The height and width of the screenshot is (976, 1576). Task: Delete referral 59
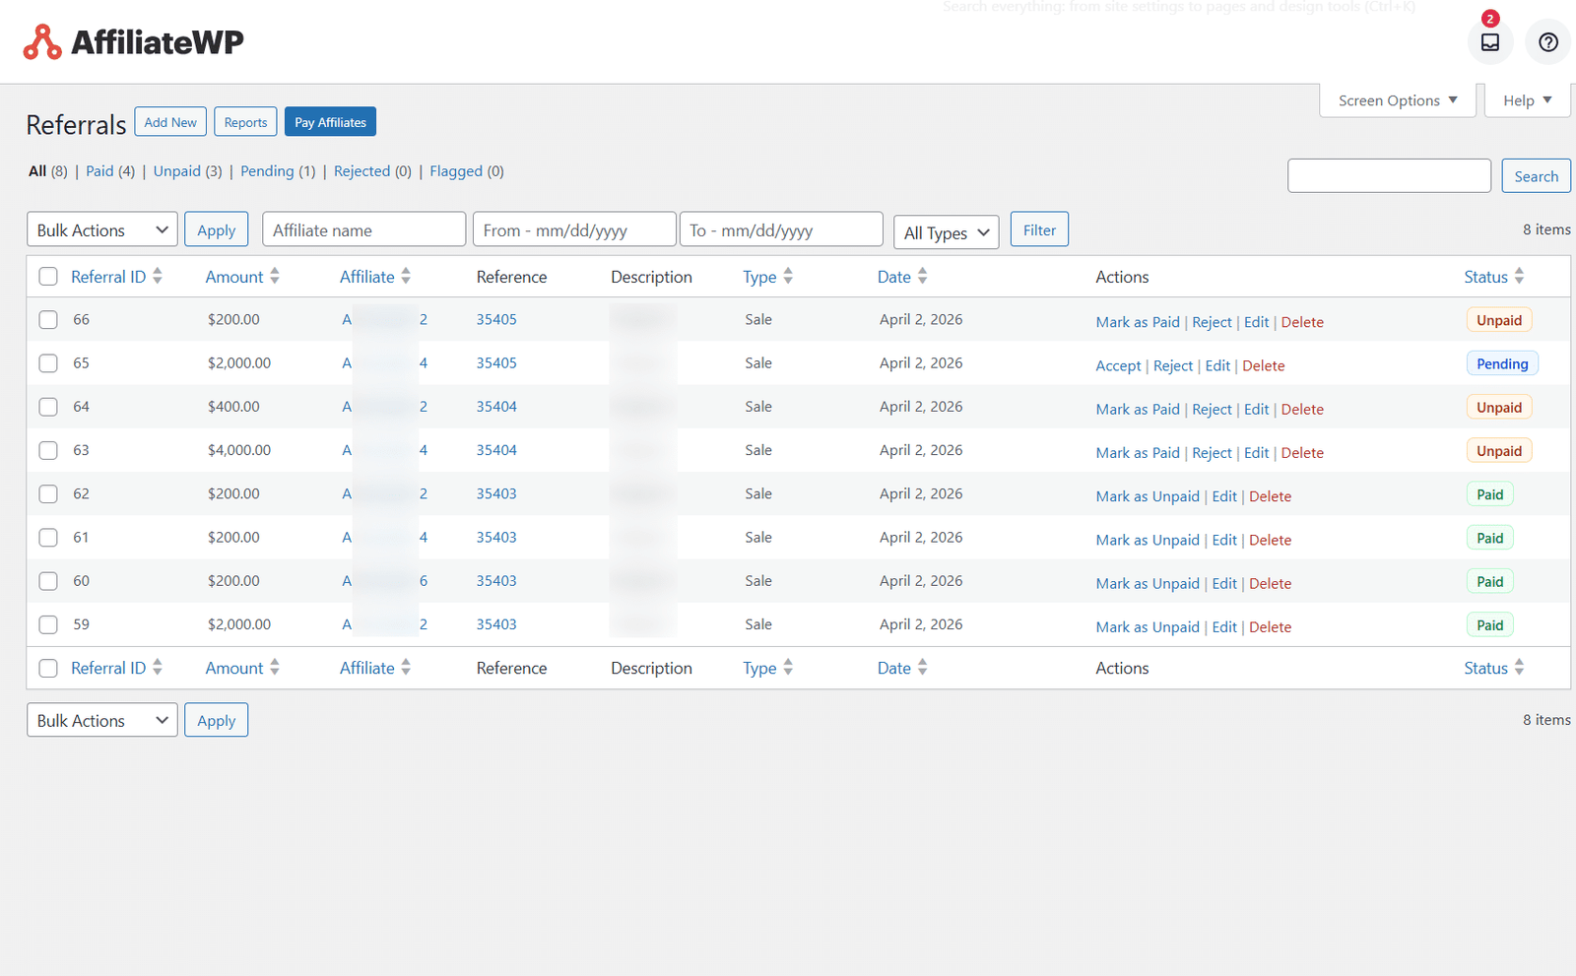tap(1270, 626)
